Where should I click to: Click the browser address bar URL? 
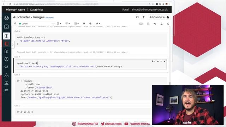click(x=56, y=4)
